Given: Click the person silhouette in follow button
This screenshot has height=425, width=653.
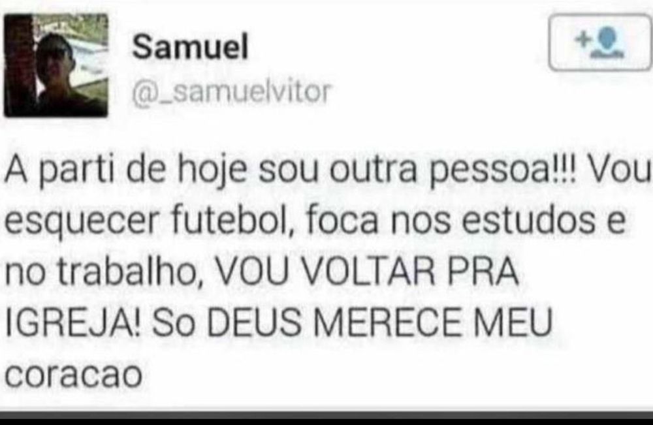Looking at the screenshot, I should click(x=607, y=42).
